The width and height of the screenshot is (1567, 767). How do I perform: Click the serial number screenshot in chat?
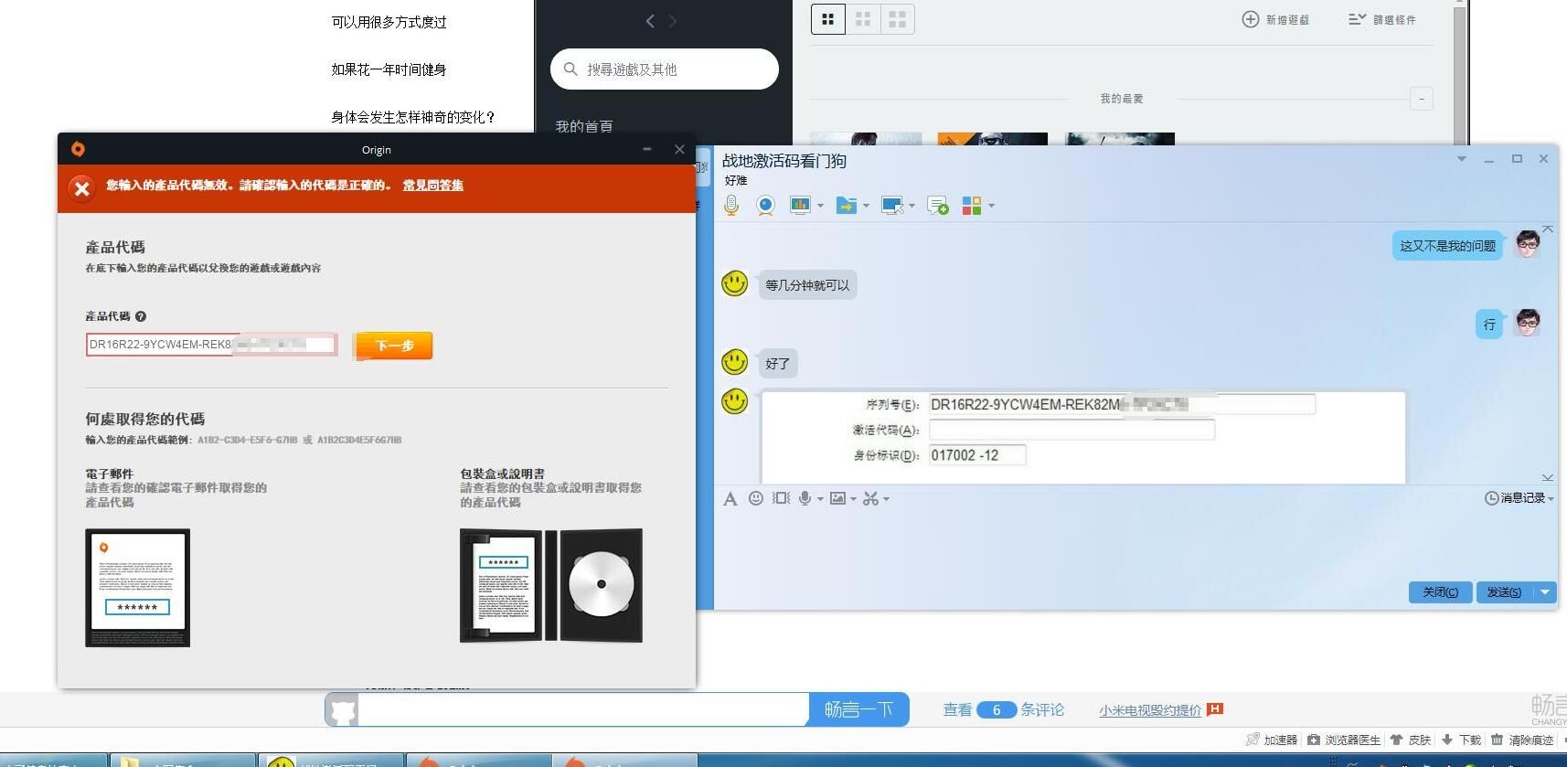coord(1083,437)
